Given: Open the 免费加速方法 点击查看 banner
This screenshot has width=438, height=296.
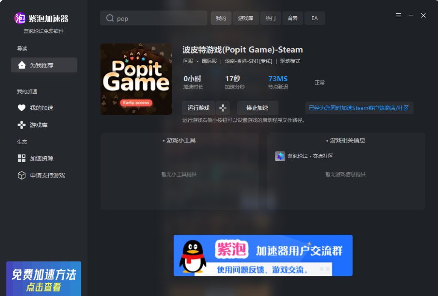Looking at the screenshot, I should [x=44, y=279].
